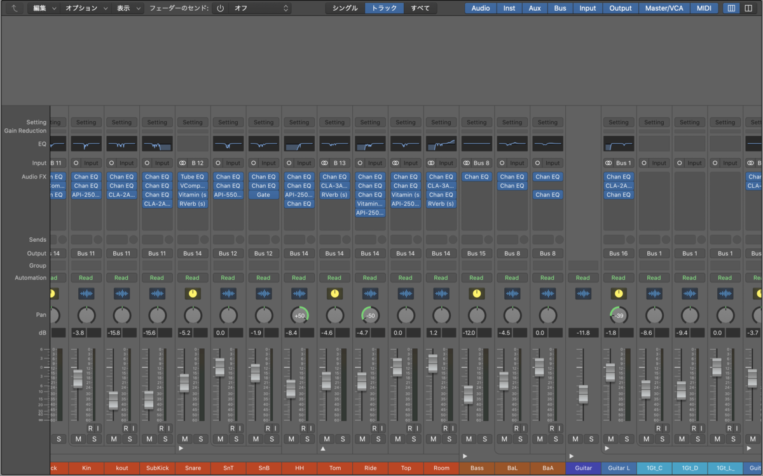The height and width of the screenshot is (476, 763).
Task: Click the Ride track waveform icon
Action: click(370, 294)
